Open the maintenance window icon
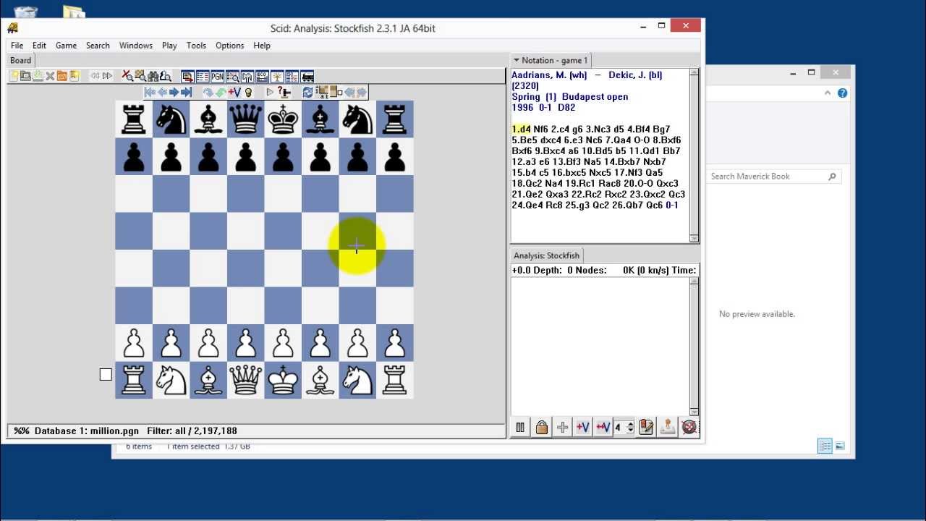 [x=247, y=76]
